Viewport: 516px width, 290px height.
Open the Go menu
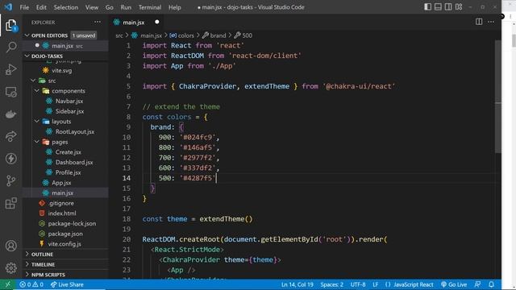coord(110,7)
